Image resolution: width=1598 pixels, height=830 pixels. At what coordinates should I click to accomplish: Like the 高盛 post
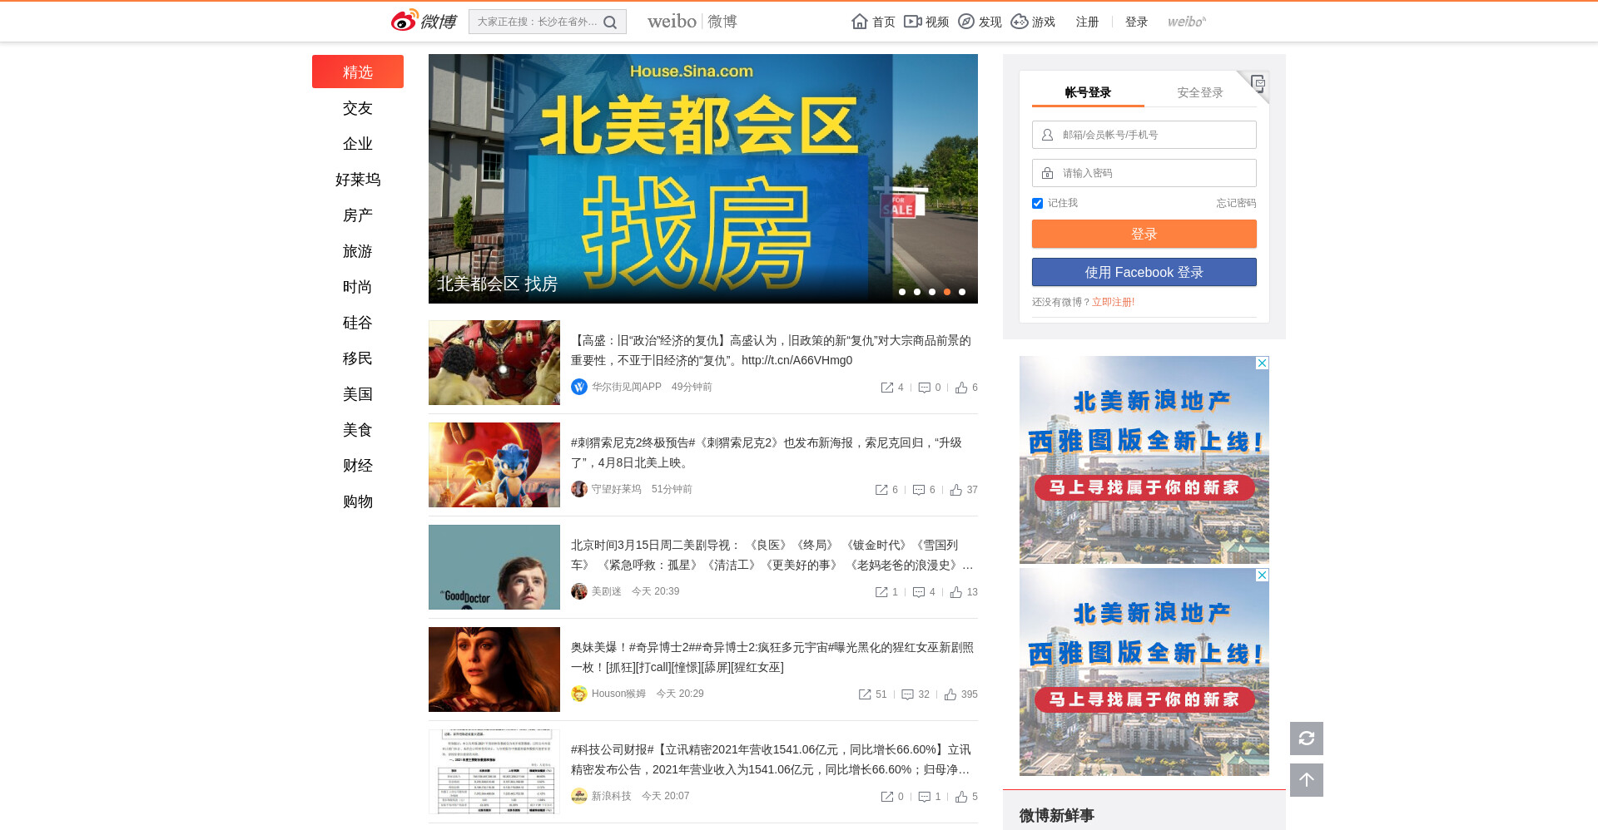[x=961, y=388]
